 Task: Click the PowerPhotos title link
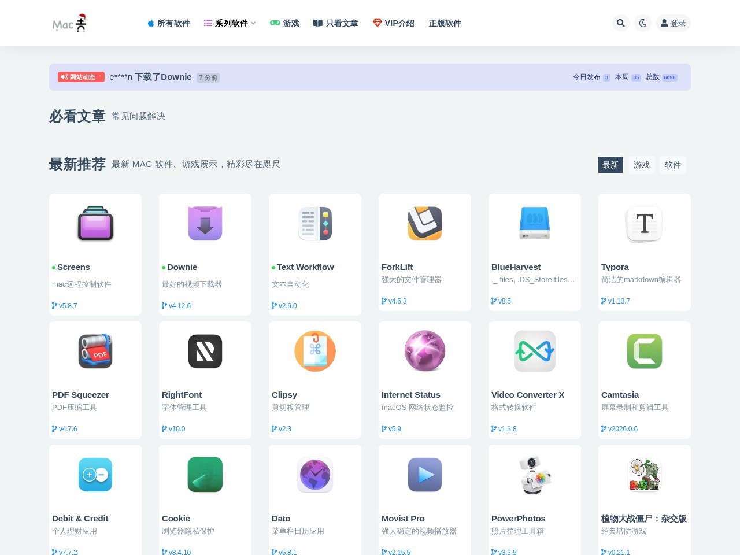(519, 519)
